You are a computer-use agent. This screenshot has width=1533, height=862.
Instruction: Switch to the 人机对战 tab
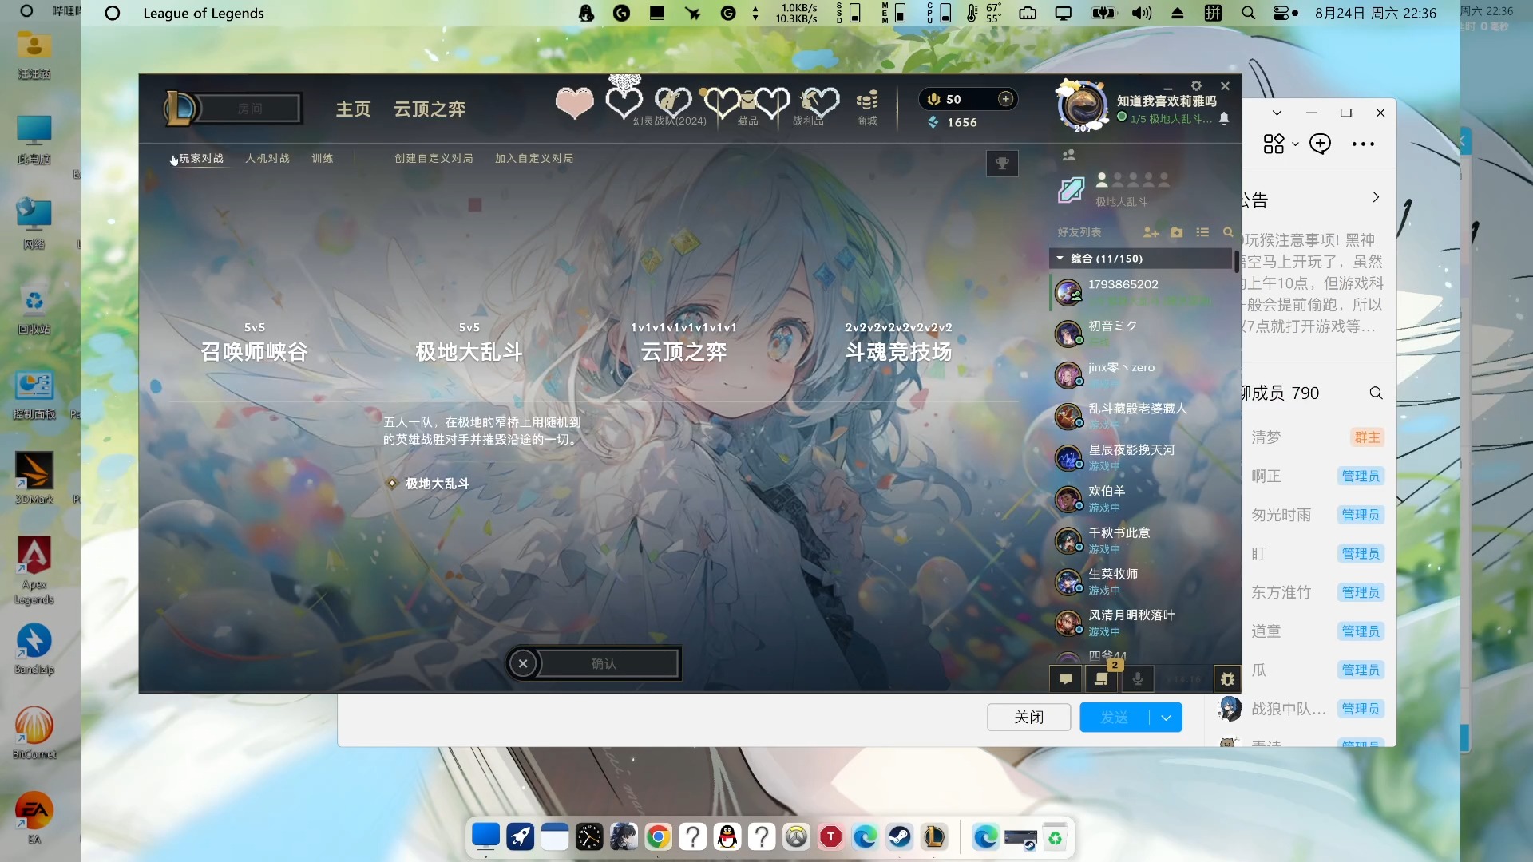pos(267,158)
